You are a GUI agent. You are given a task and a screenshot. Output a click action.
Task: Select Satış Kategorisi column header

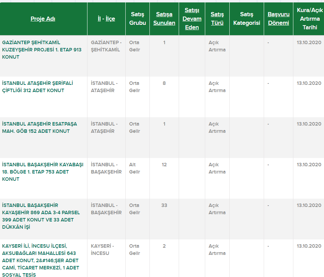pyautogui.click(x=247, y=19)
